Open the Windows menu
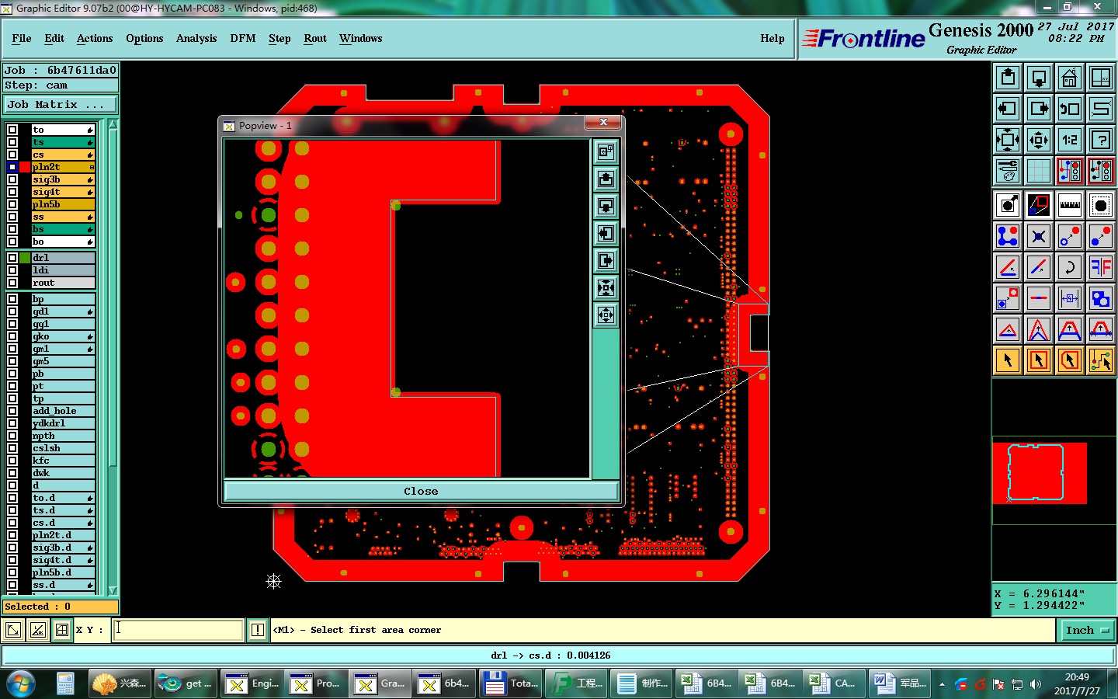The width and height of the screenshot is (1118, 699). [361, 38]
